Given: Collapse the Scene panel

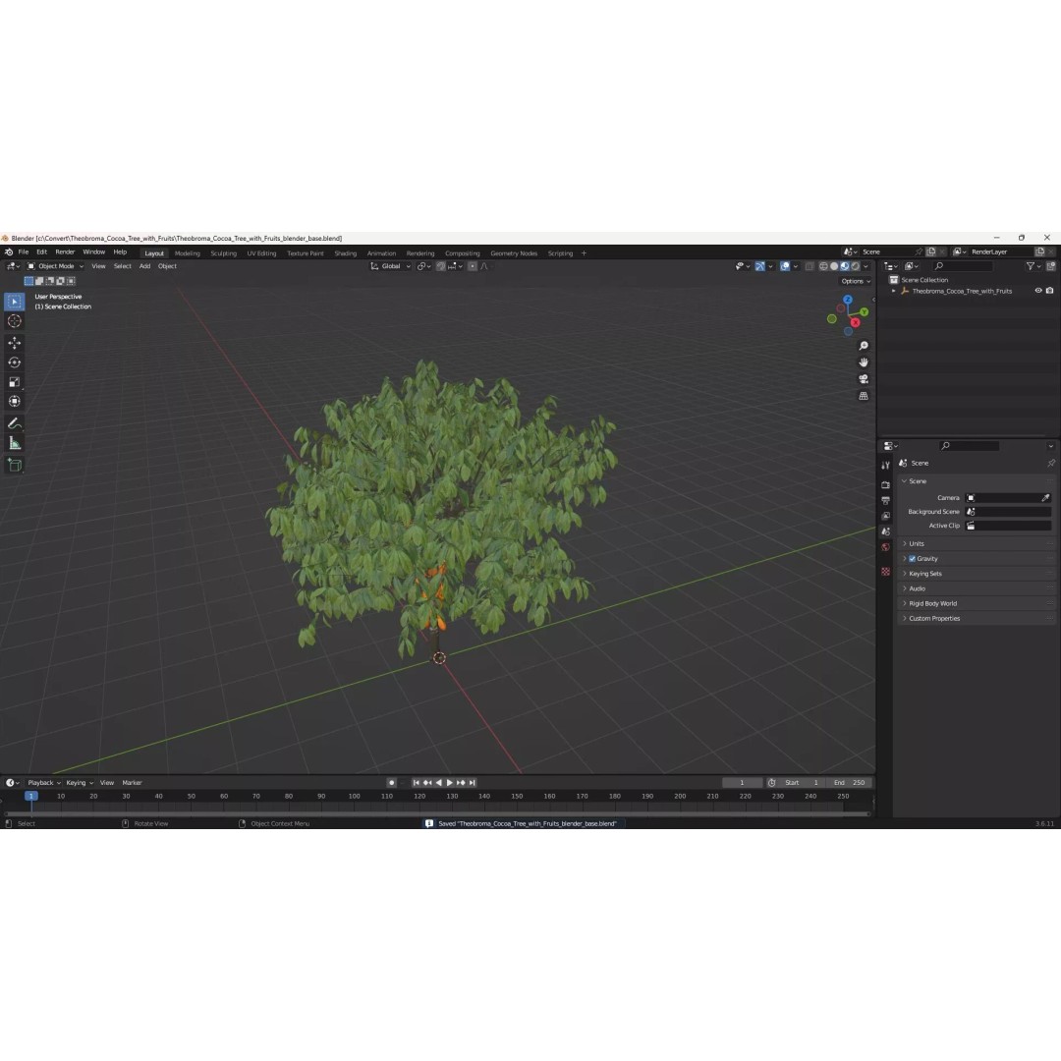Looking at the screenshot, I should [975, 481].
